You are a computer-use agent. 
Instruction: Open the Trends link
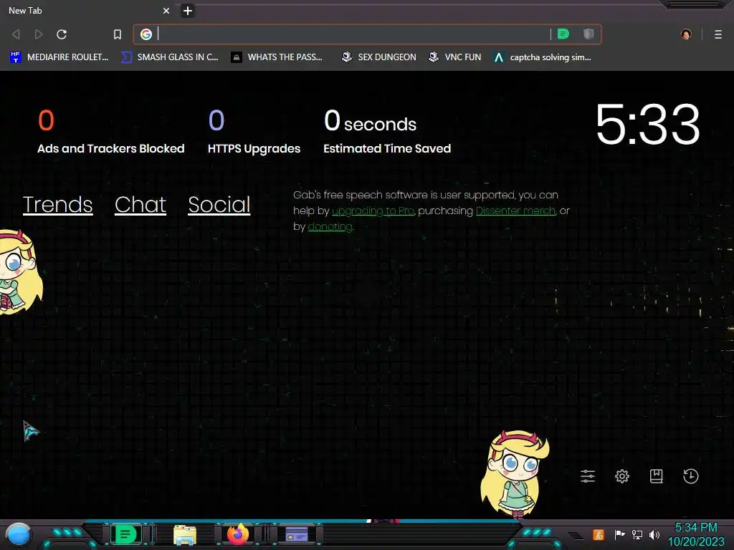(x=57, y=205)
